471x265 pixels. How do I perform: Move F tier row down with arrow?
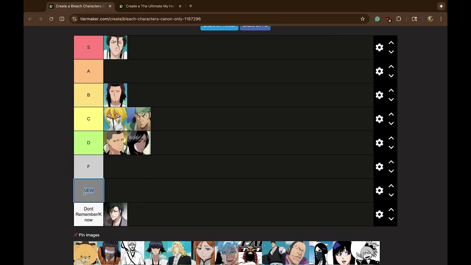click(391, 171)
